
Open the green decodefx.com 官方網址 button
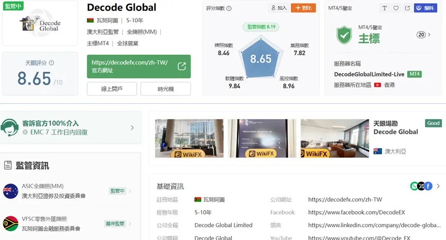click(139, 67)
